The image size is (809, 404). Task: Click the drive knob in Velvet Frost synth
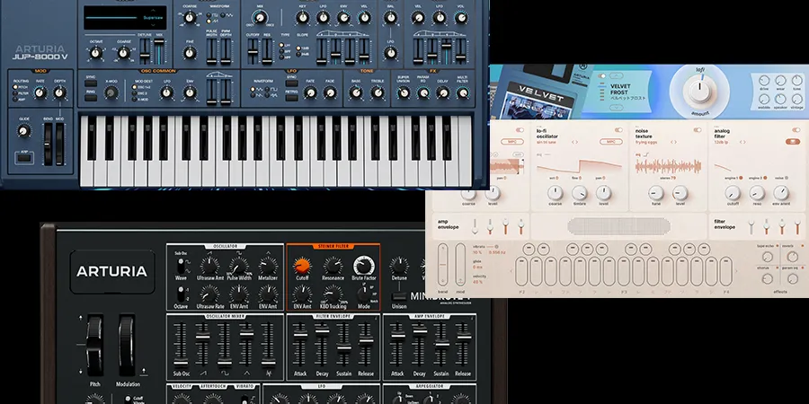(x=764, y=81)
